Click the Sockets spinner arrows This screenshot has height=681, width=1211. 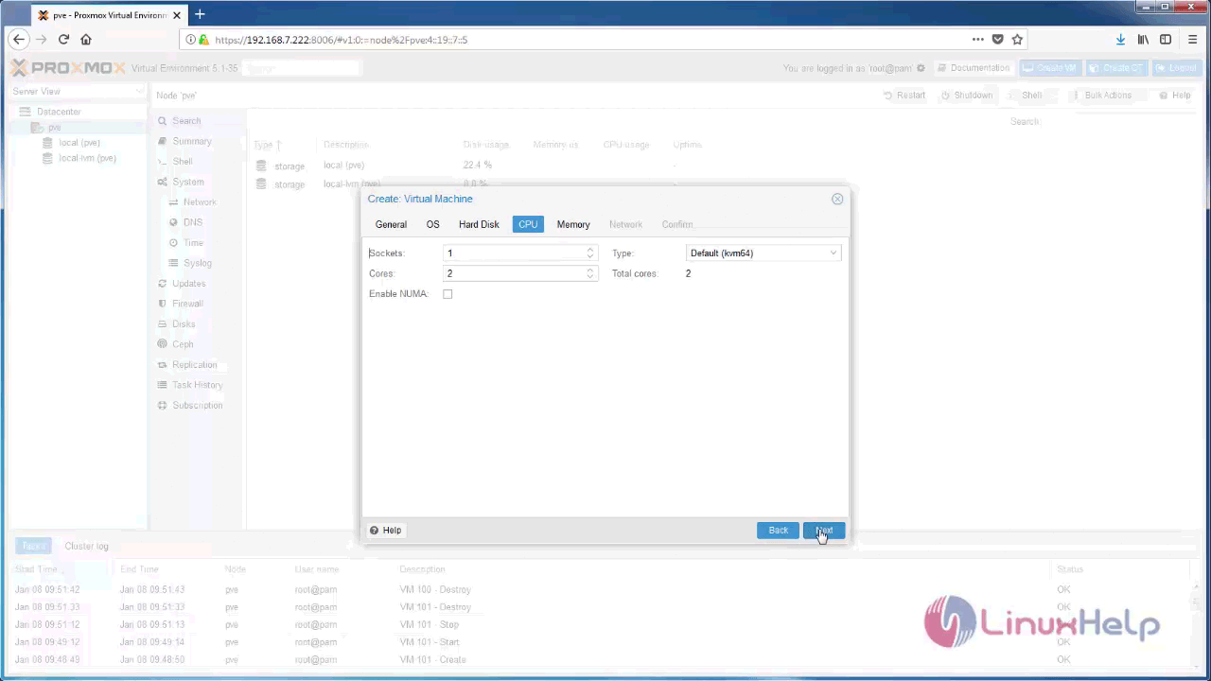[x=590, y=253]
